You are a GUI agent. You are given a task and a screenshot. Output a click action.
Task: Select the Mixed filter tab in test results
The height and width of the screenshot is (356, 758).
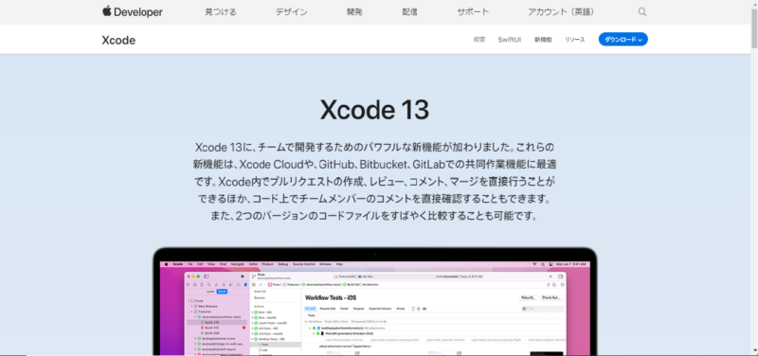click(x=401, y=309)
